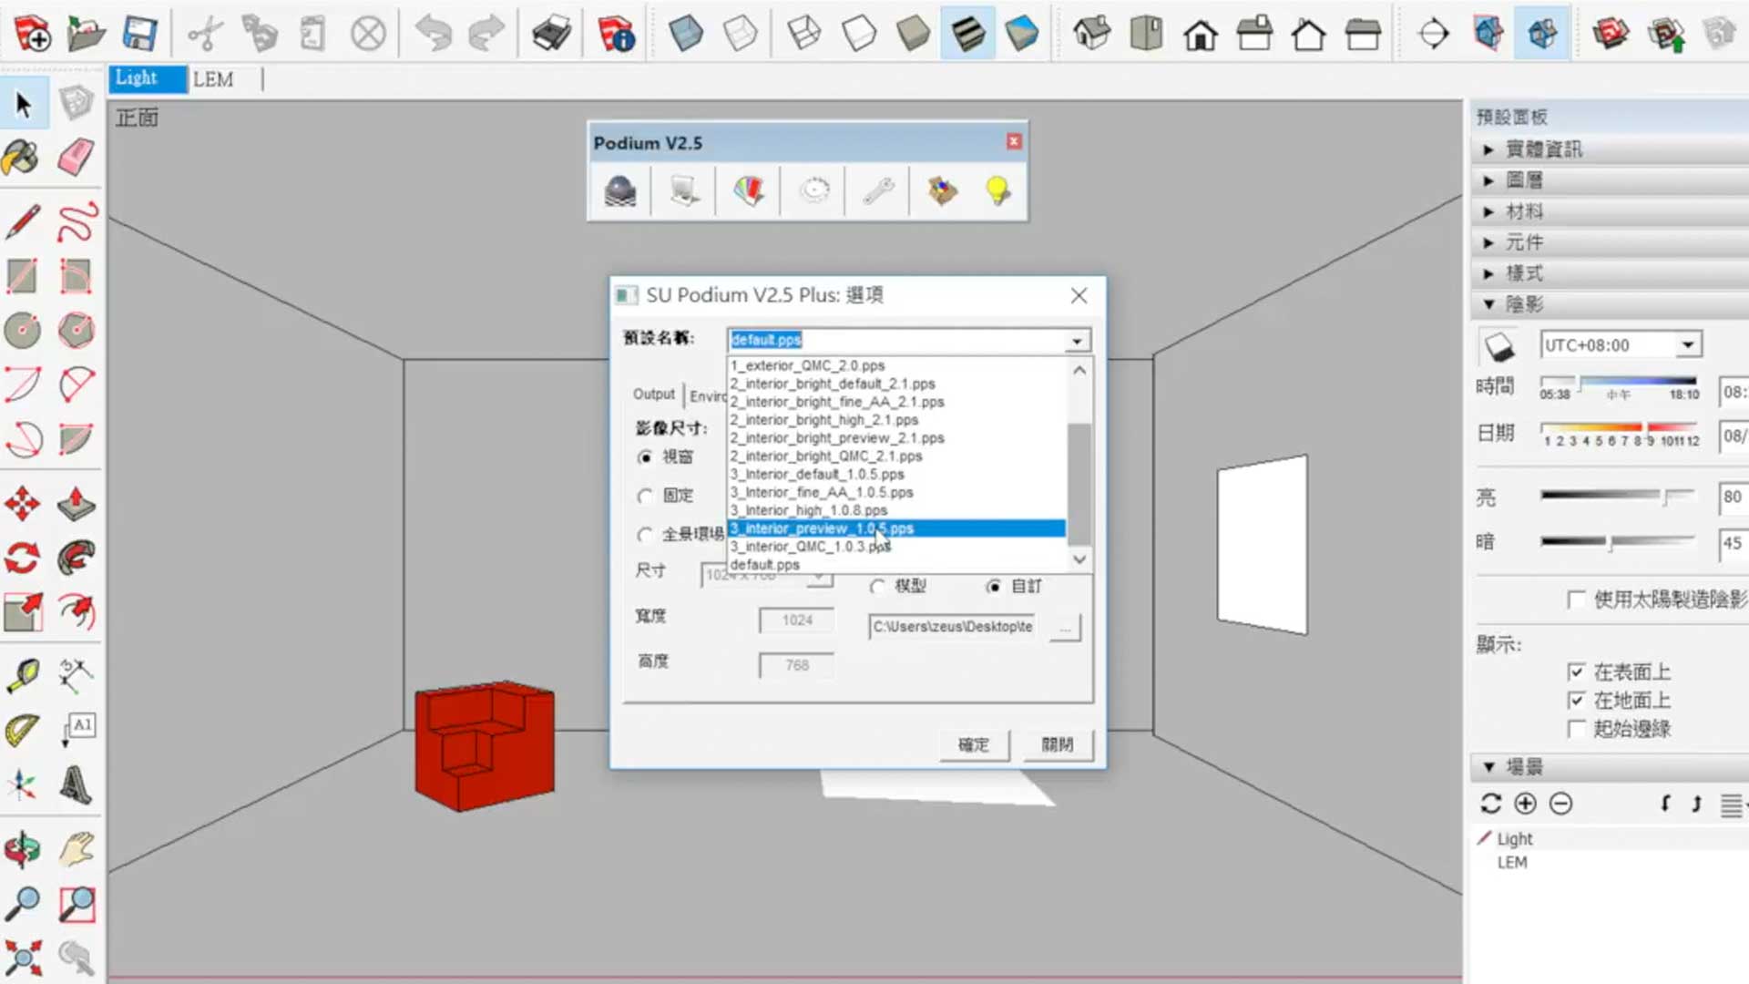This screenshot has width=1749, height=984.
Task: Uncheck 在表面上 display checkbox
Action: tap(1576, 672)
